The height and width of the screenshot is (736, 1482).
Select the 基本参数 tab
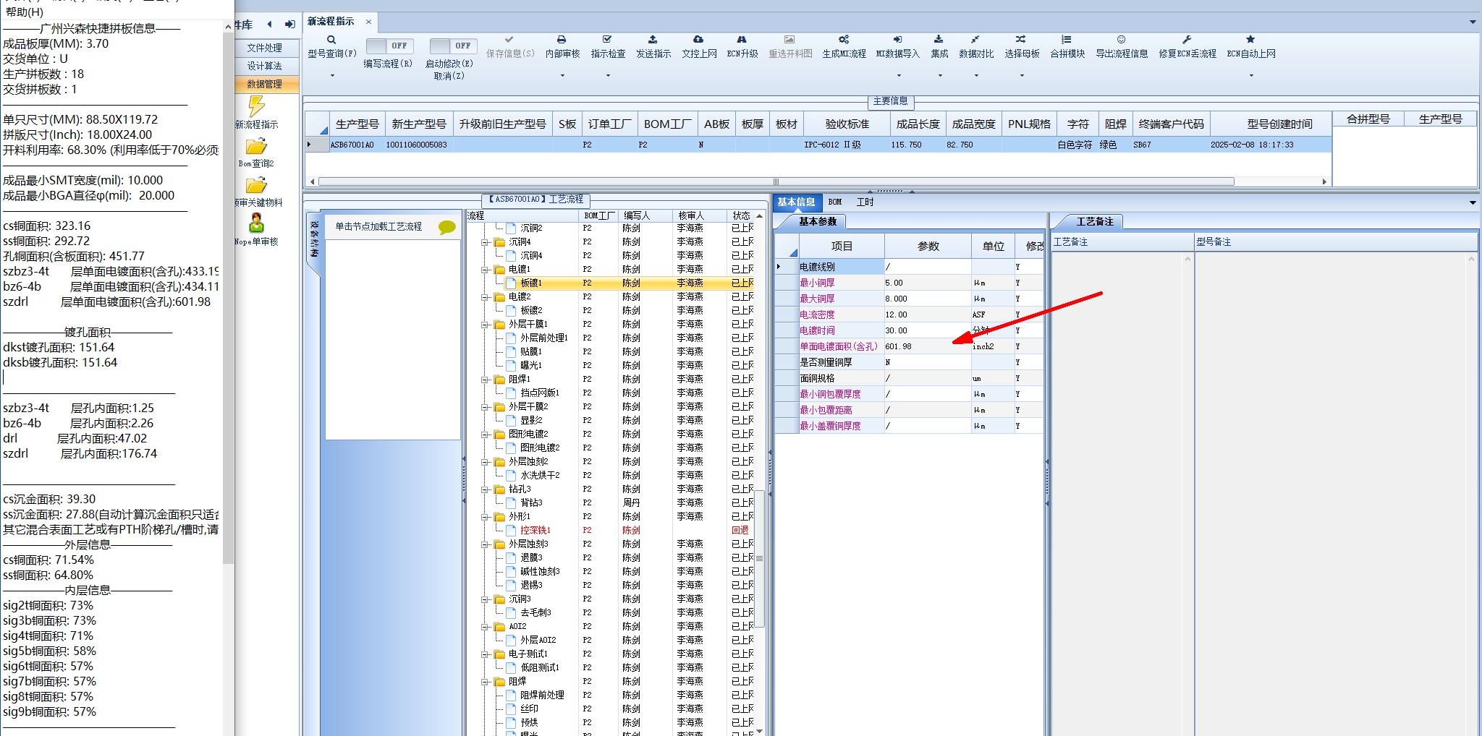pyautogui.click(x=818, y=222)
